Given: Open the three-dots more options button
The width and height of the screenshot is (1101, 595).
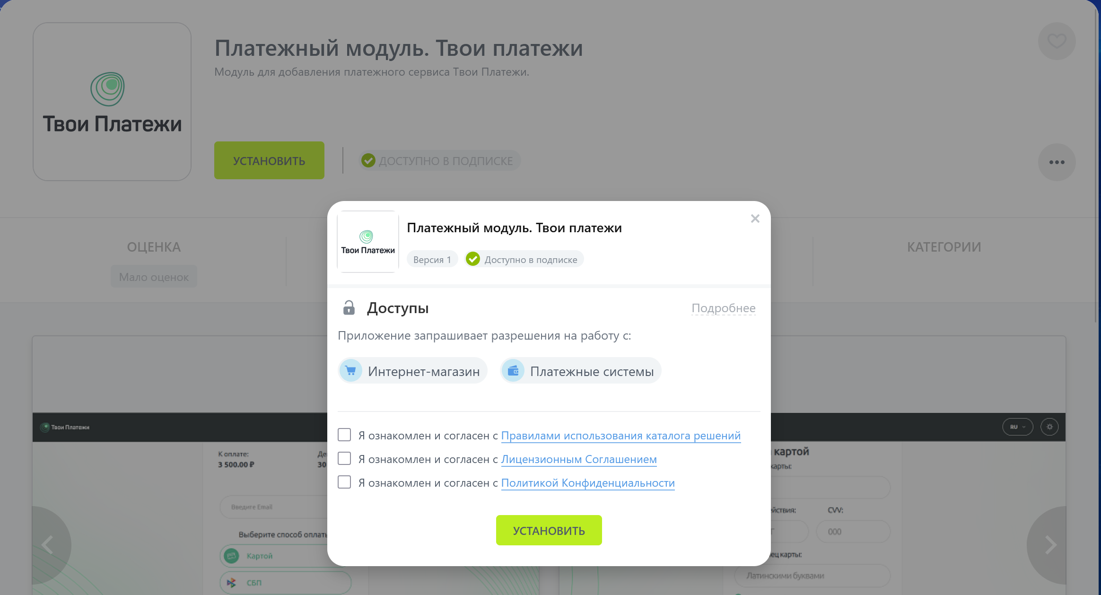Looking at the screenshot, I should [1057, 162].
